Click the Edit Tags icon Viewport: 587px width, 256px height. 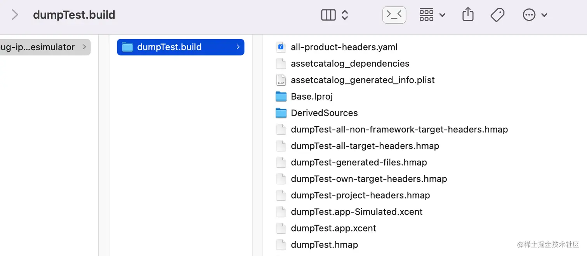pyautogui.click(x=497, y=15)
